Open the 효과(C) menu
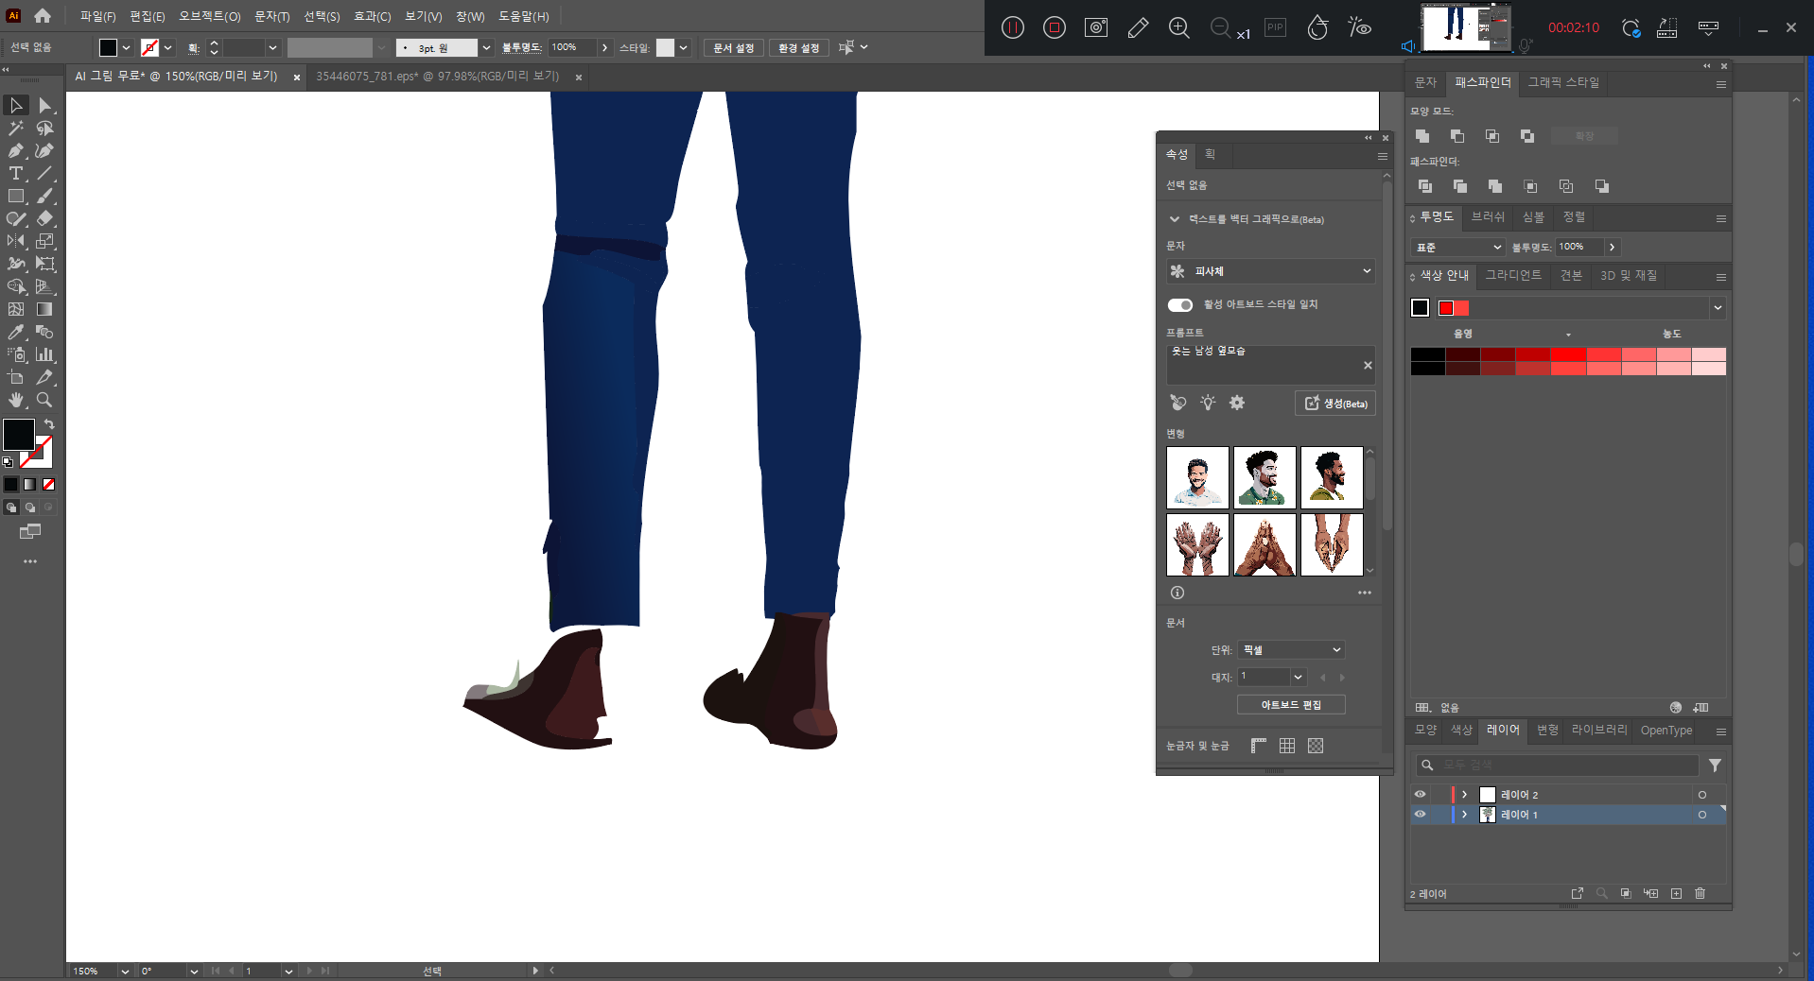Image resolution: width=1814 pixels, height=981 pixels. [372, 16]
